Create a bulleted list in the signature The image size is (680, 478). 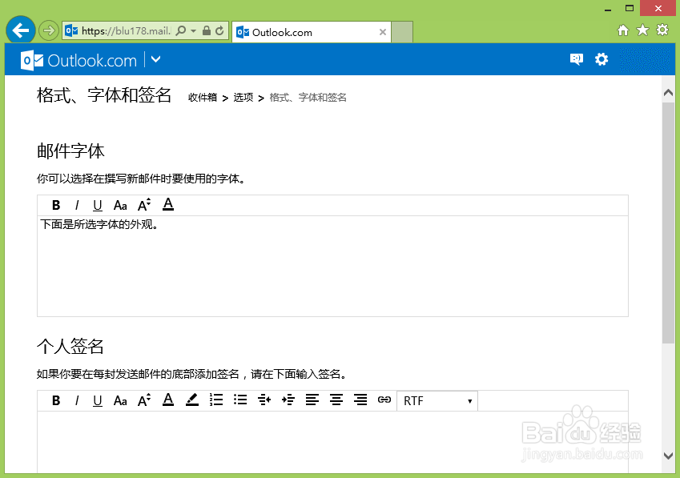(x=240, y=400)
